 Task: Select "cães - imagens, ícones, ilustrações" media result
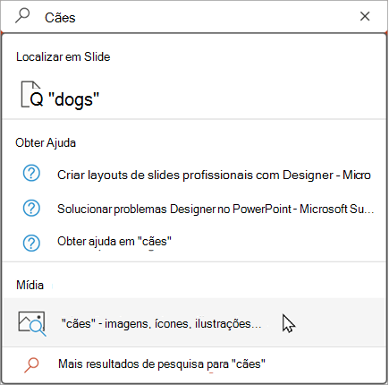tap(194, 323)
